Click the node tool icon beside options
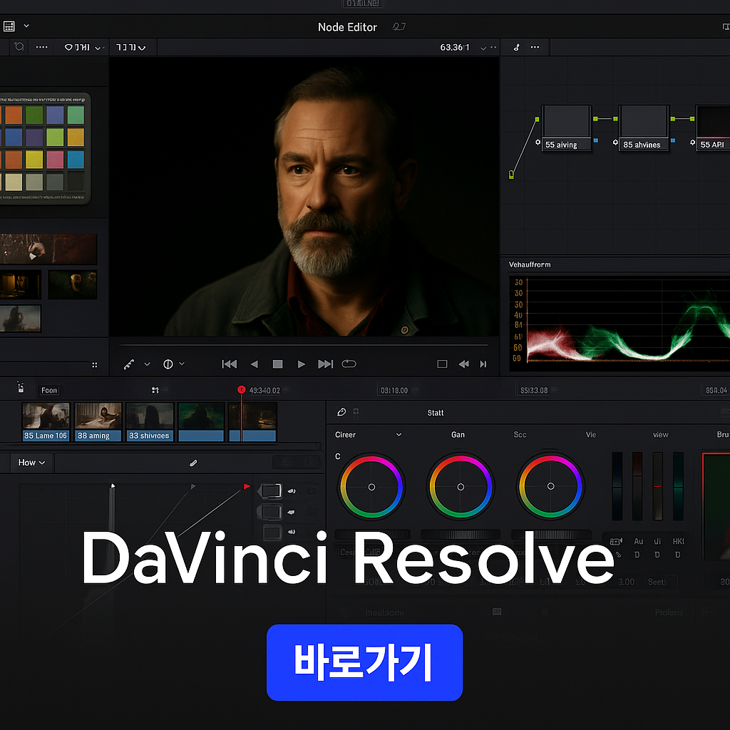This screenshot has width=730, height=730. (516, 47)
